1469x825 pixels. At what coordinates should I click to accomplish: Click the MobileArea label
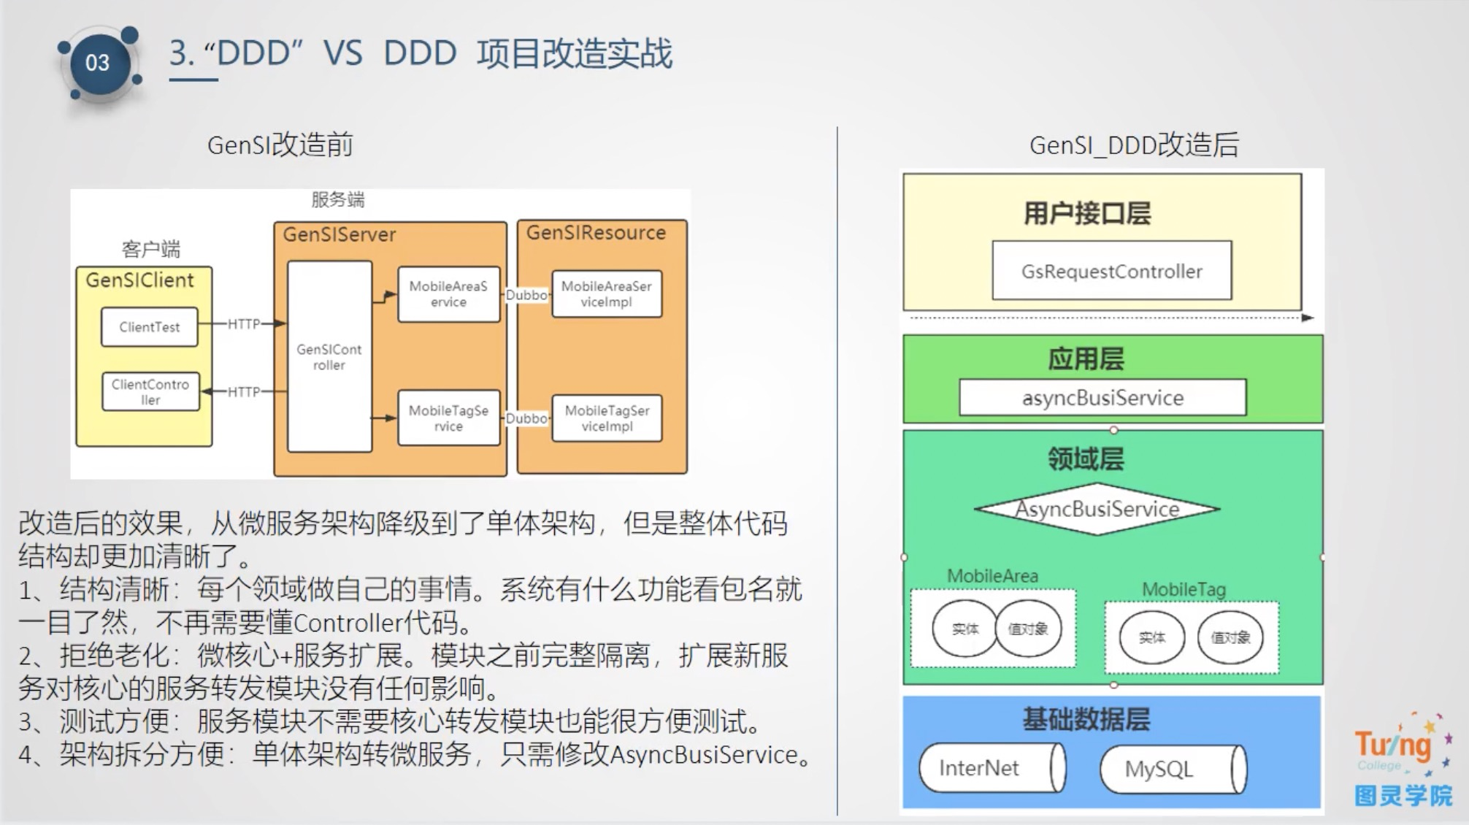pos(992,576)
